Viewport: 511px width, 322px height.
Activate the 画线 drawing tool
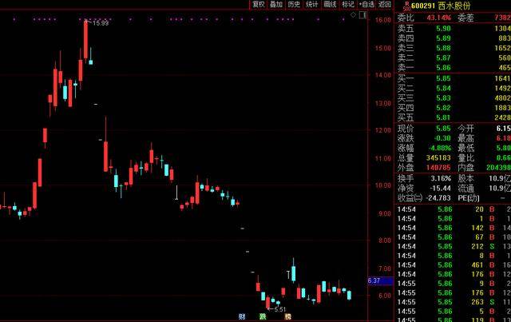point(330,4)
